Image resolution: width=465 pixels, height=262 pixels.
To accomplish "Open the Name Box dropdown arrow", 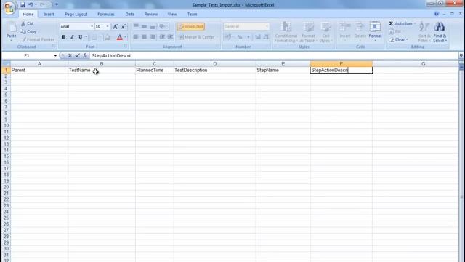I will [x=55, y=55].
